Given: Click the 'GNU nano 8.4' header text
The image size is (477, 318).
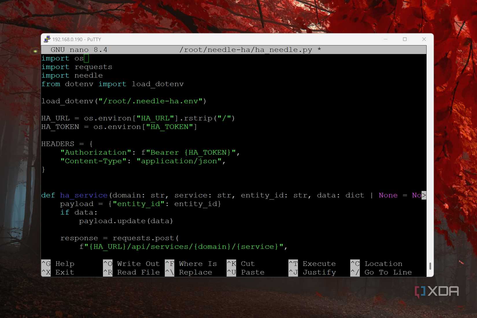Looking at the screenshot, I should tap(79, 50).
